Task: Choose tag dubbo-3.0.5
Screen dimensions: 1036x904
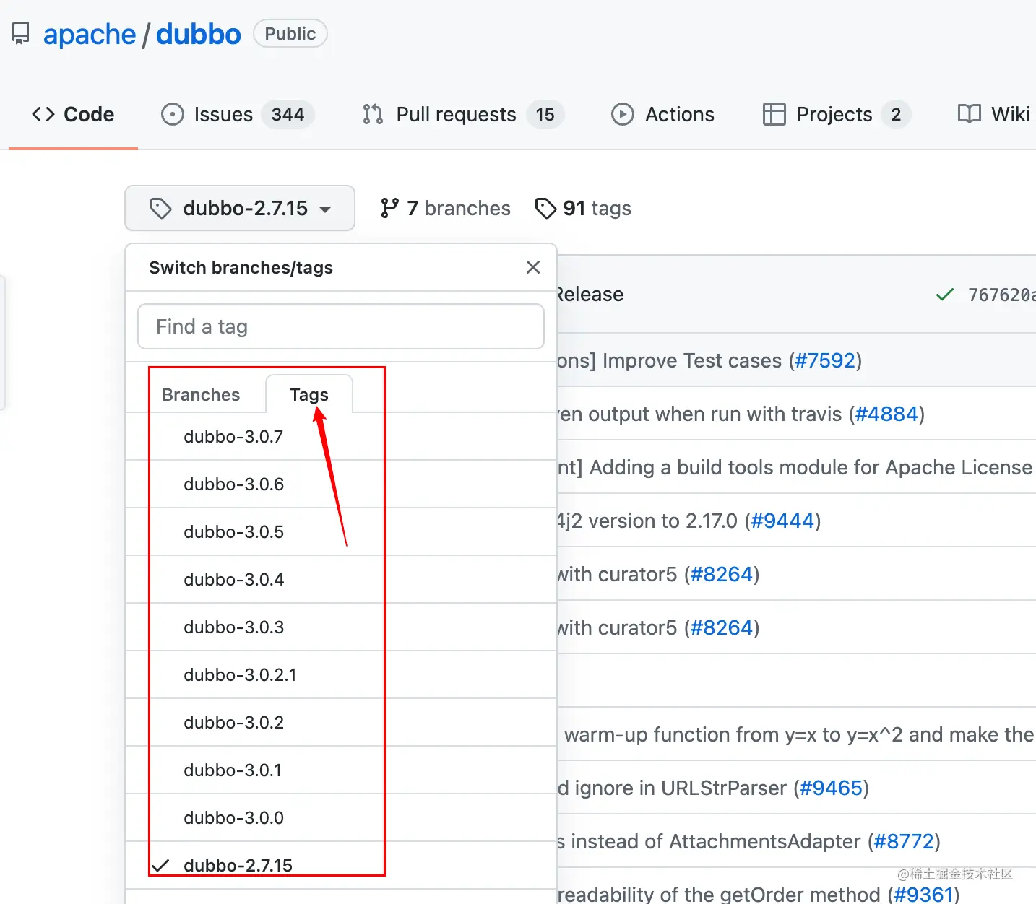Action: click(x=341, y=531)
